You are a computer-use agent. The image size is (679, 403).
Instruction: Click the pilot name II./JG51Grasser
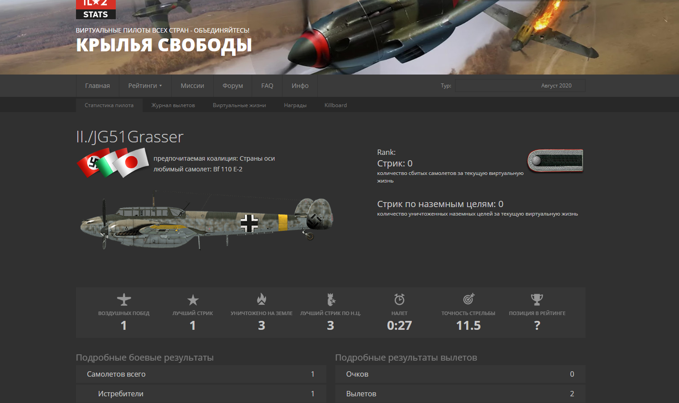click(x=130, y=137)
